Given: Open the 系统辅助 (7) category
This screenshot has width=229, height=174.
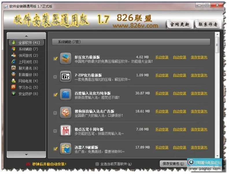Looking at the screenshot, I should point(26,49).
